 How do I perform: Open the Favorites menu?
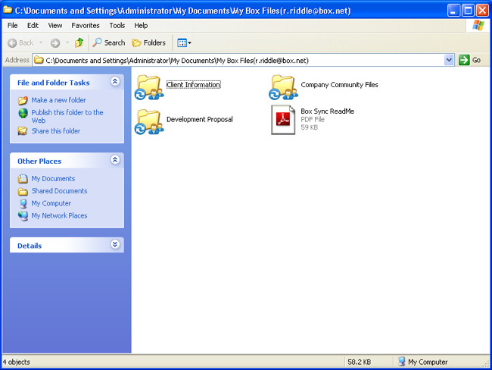click(x=86, y=26)
